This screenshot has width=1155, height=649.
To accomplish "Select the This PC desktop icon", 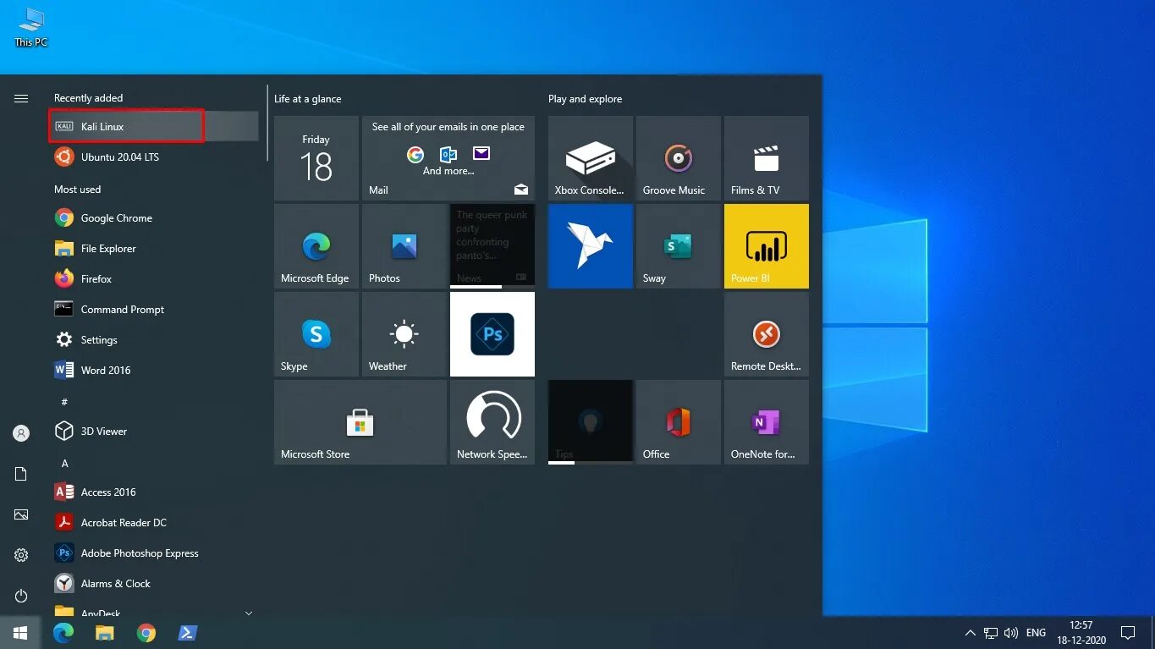I will [x=31, y=28].
